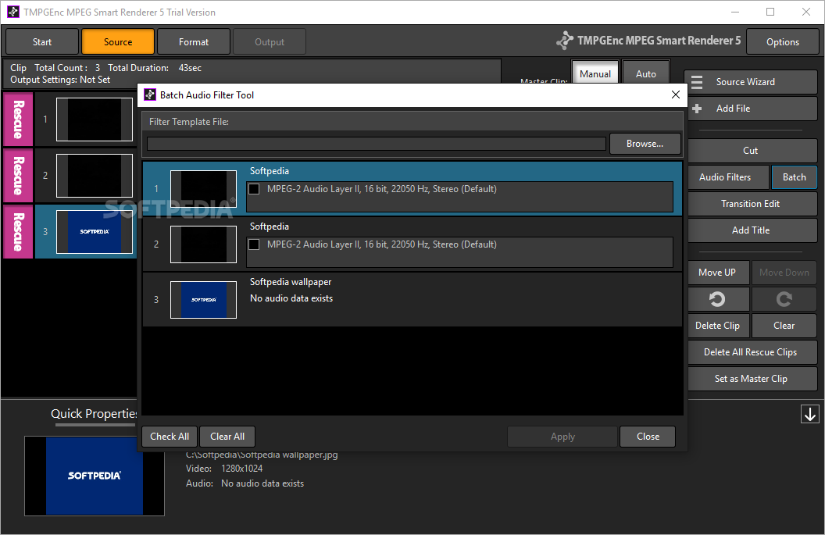
Task: Click the Move Down button
Action: 784,273
